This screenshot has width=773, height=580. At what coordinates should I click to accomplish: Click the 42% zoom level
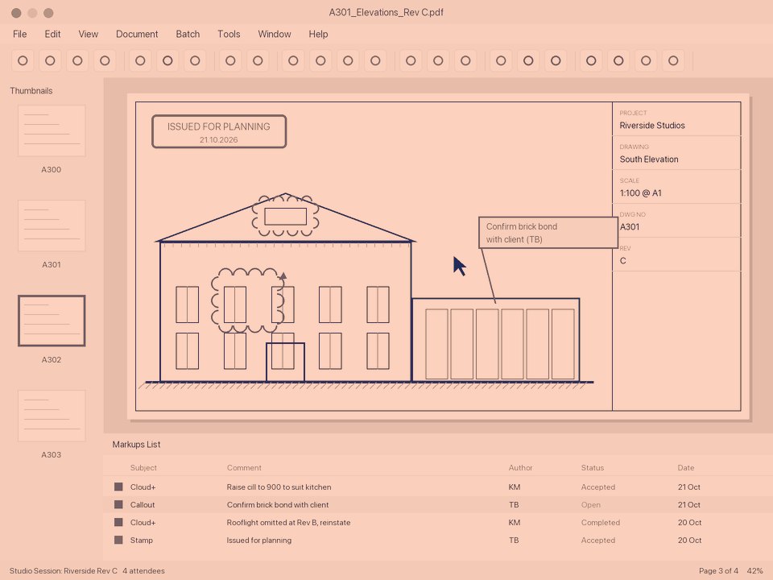pos(754,570)
